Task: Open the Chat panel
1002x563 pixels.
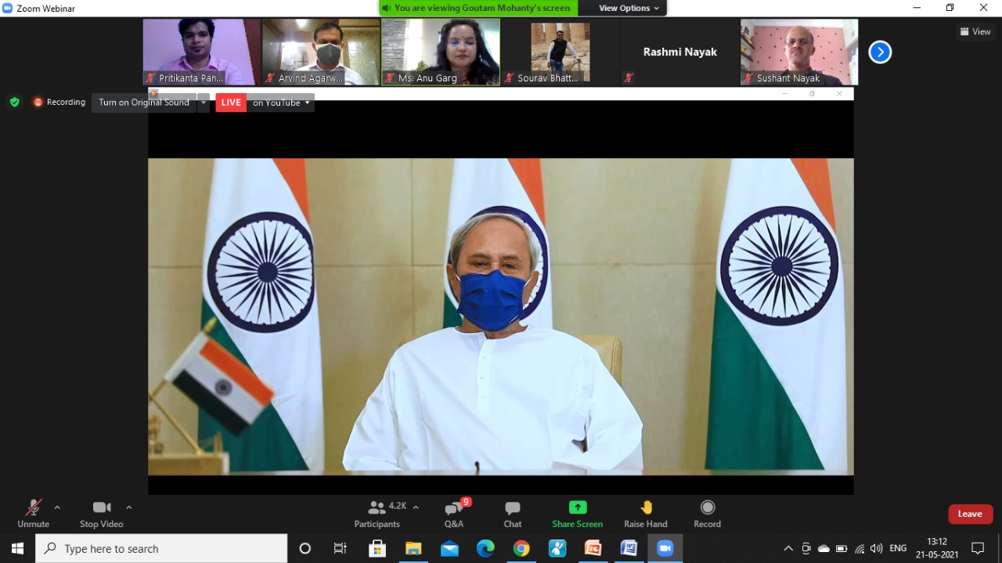Action: click(513, 514)
